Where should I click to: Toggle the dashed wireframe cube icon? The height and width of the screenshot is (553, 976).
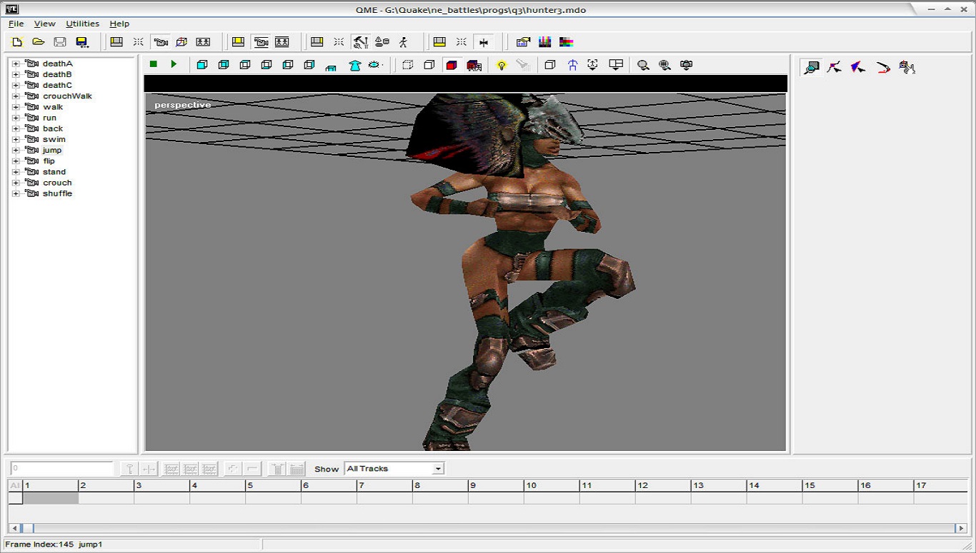407,65
